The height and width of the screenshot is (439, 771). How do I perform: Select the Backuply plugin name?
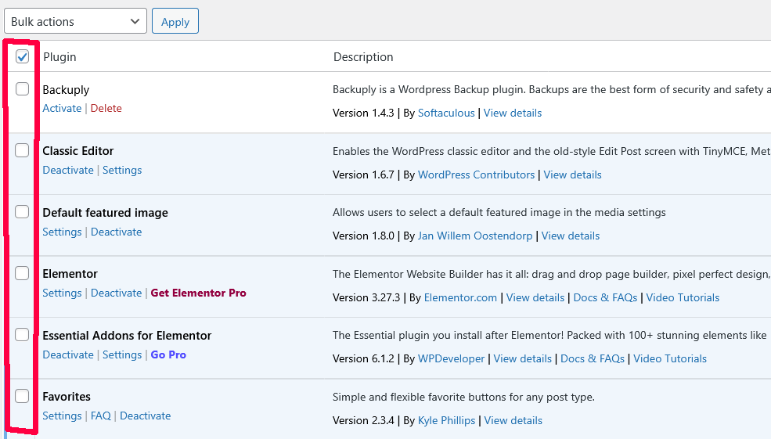(66, 90)
